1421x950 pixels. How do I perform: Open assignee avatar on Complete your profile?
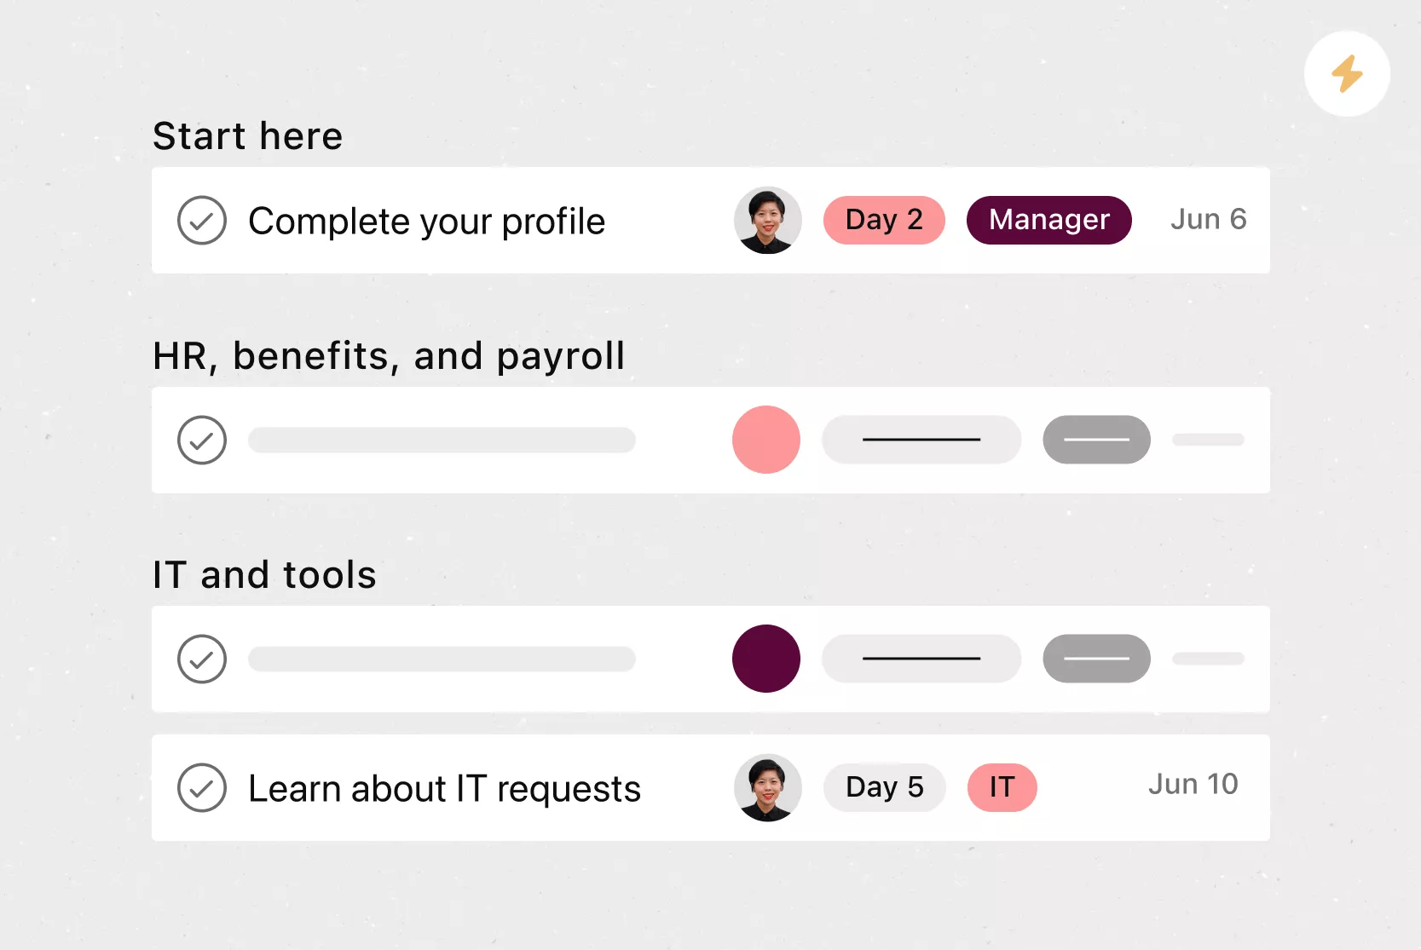[x=767, y=220]
